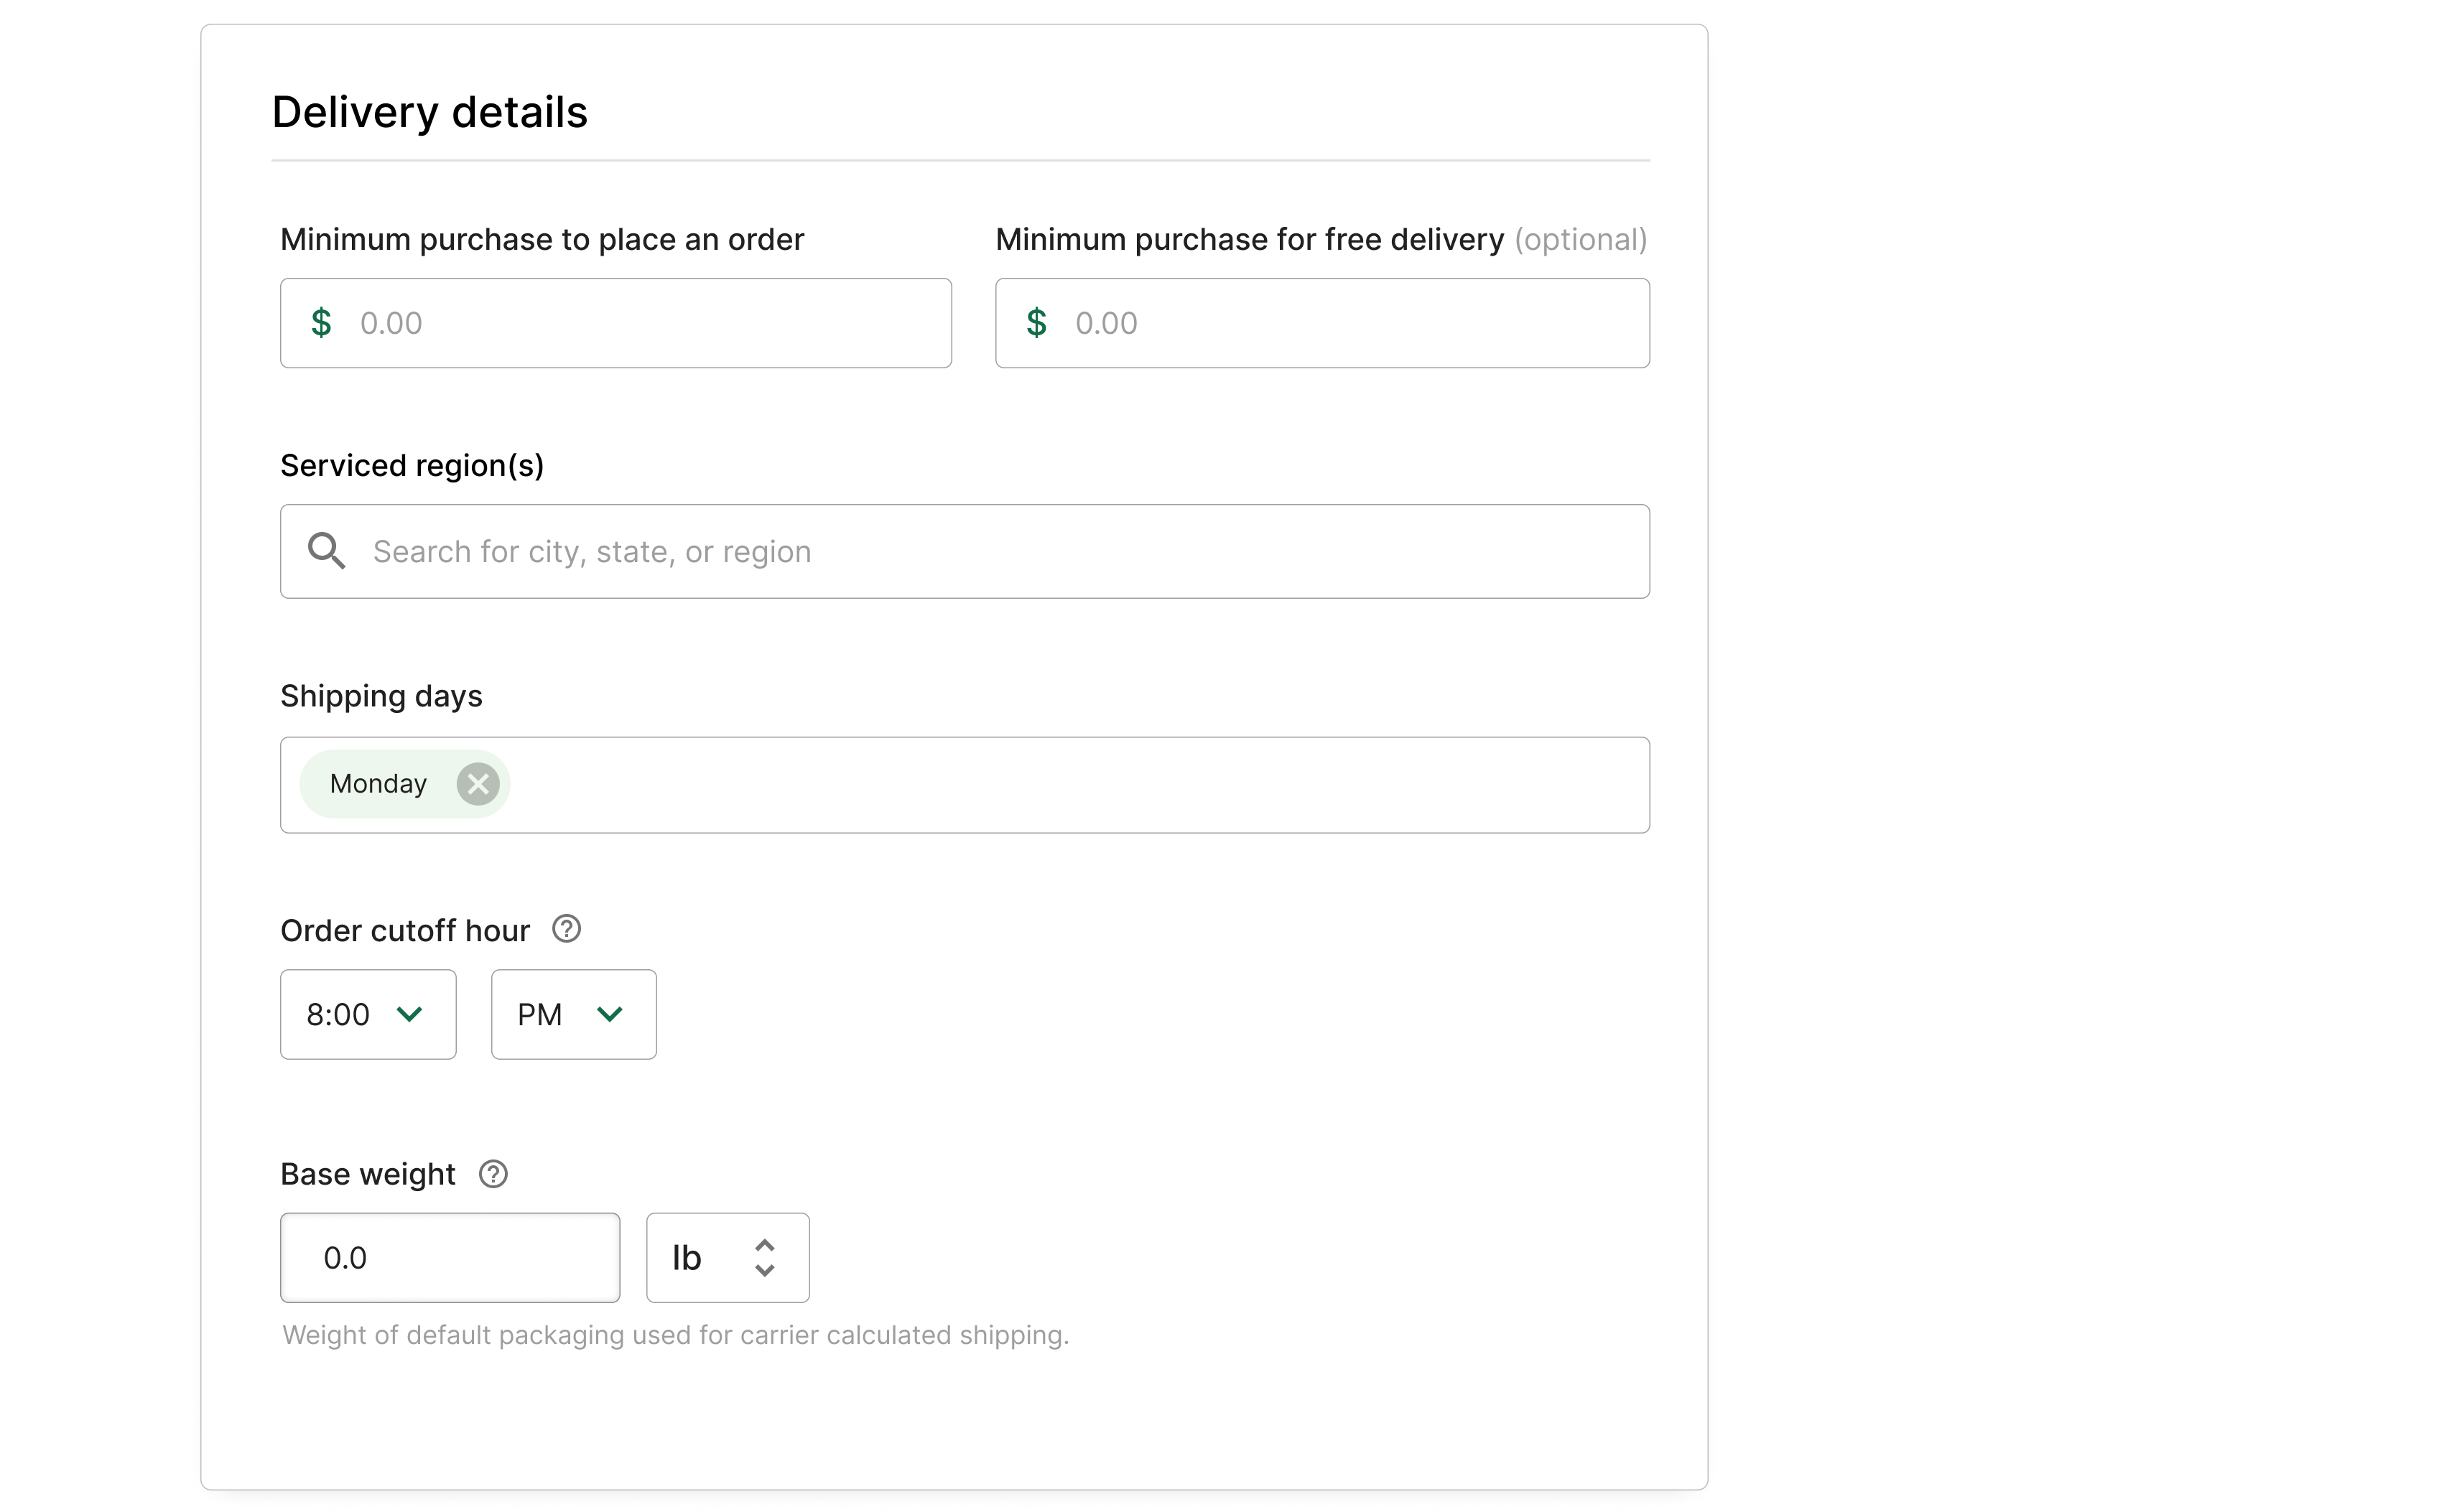Click the 'Serviced region(s)' label

tap(412, 466)
